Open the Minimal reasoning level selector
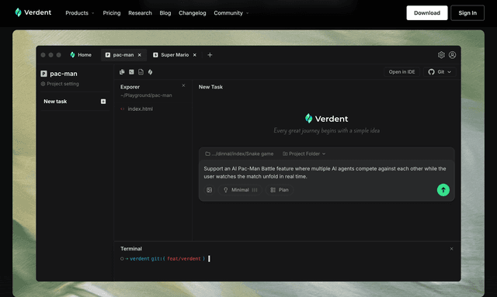The image size is (497, 297). coord(240,190)
